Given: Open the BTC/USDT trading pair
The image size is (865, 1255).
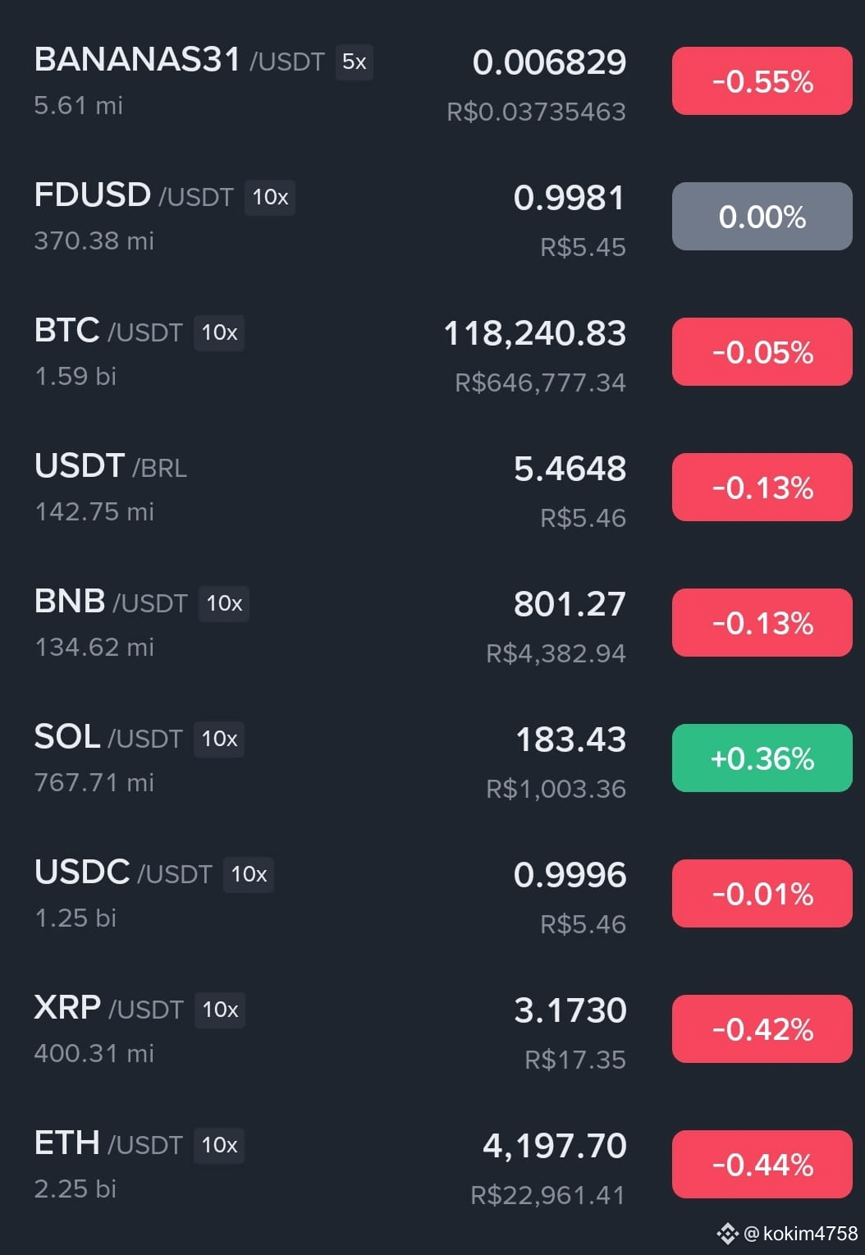Looking at the screenshot, I should pos(432,353).
